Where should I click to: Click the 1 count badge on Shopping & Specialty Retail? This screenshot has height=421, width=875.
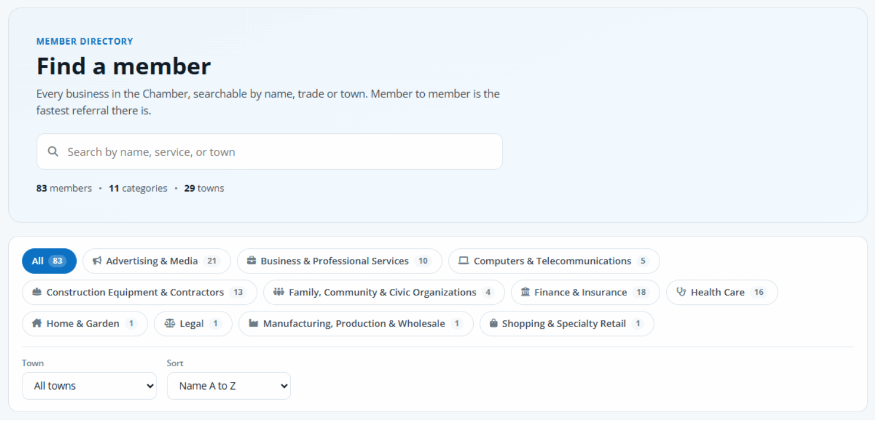(x=637, y=324)
